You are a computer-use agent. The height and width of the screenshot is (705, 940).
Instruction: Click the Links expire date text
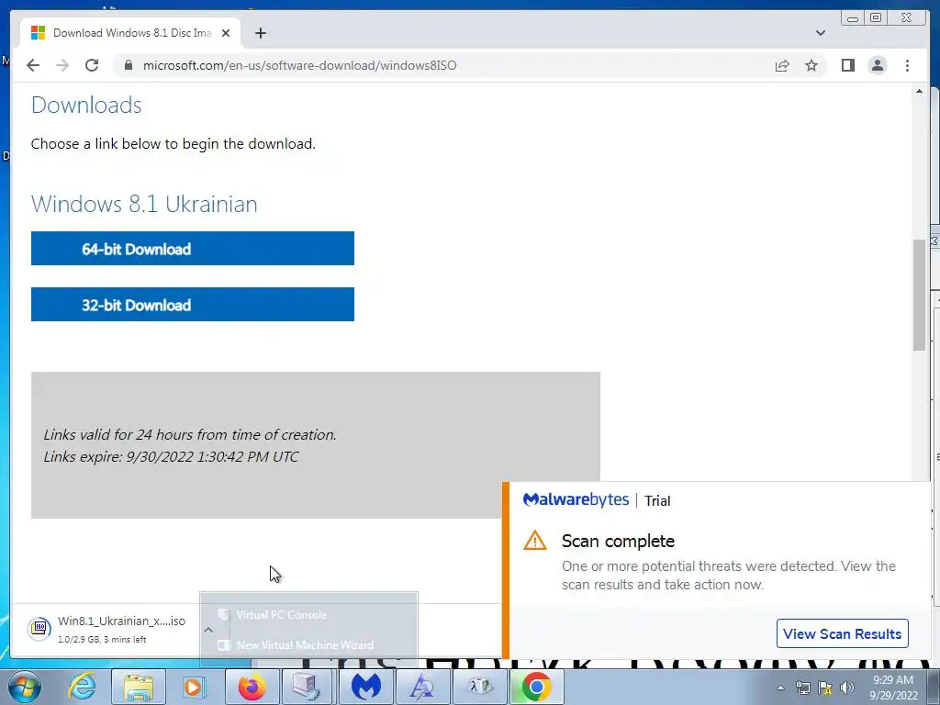pos(171,456)
